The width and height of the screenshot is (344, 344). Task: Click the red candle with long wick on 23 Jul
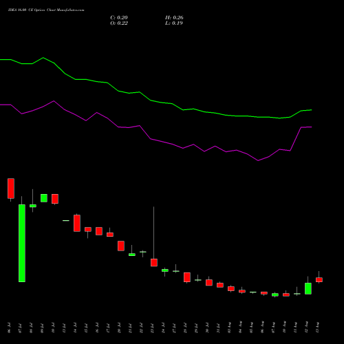tap(154, 263)
